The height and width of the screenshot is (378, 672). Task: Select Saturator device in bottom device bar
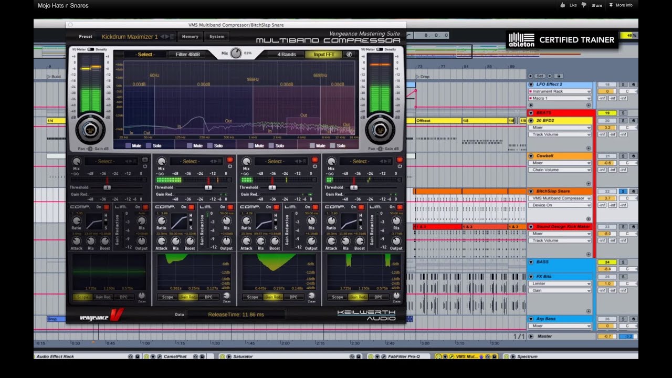tap(243, 356)
